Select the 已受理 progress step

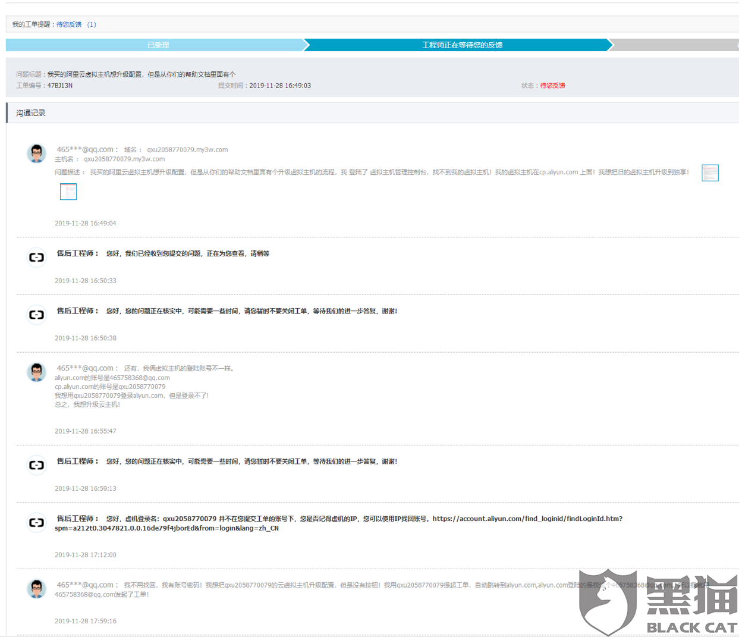pos(158,45)
